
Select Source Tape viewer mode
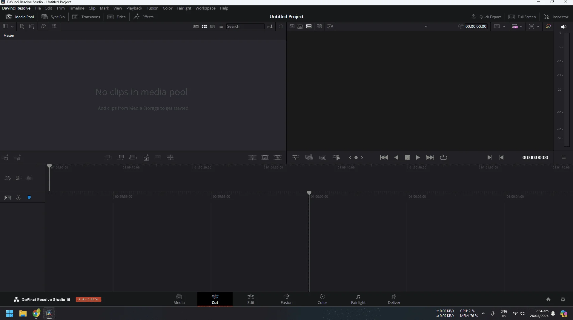click(x=300, y=26)
